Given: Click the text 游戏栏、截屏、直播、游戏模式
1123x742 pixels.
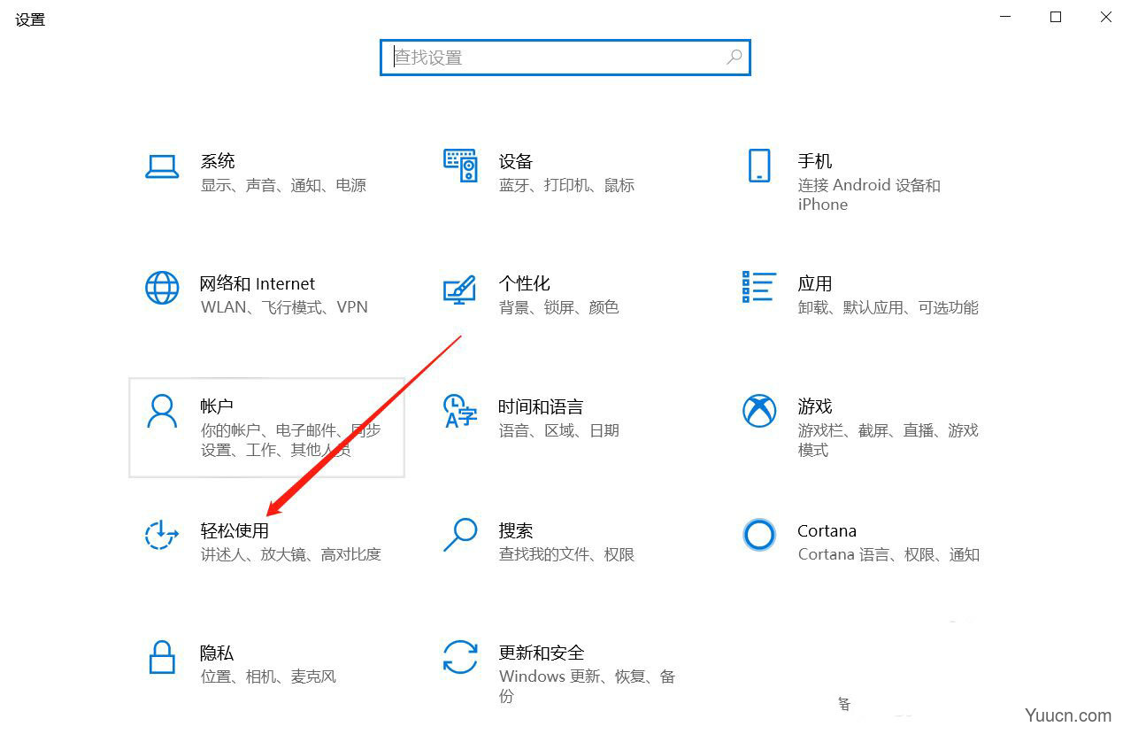Looking at the screenshot, I should point(888,440).
